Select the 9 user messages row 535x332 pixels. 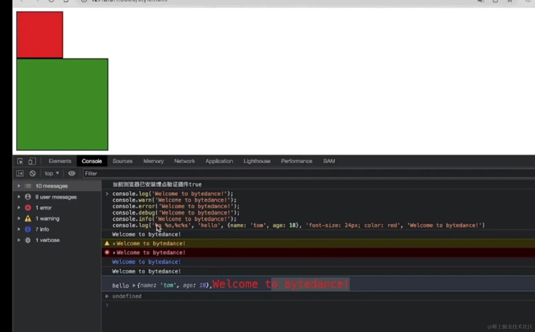tap(57, 197)
